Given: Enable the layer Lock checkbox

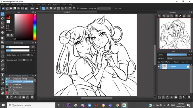Looking at the screenshot, I should tap(183, 62).
